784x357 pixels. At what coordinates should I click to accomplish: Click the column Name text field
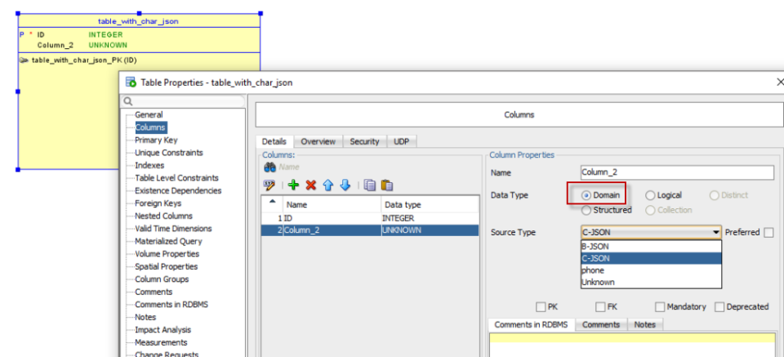(x=676, y=172)
